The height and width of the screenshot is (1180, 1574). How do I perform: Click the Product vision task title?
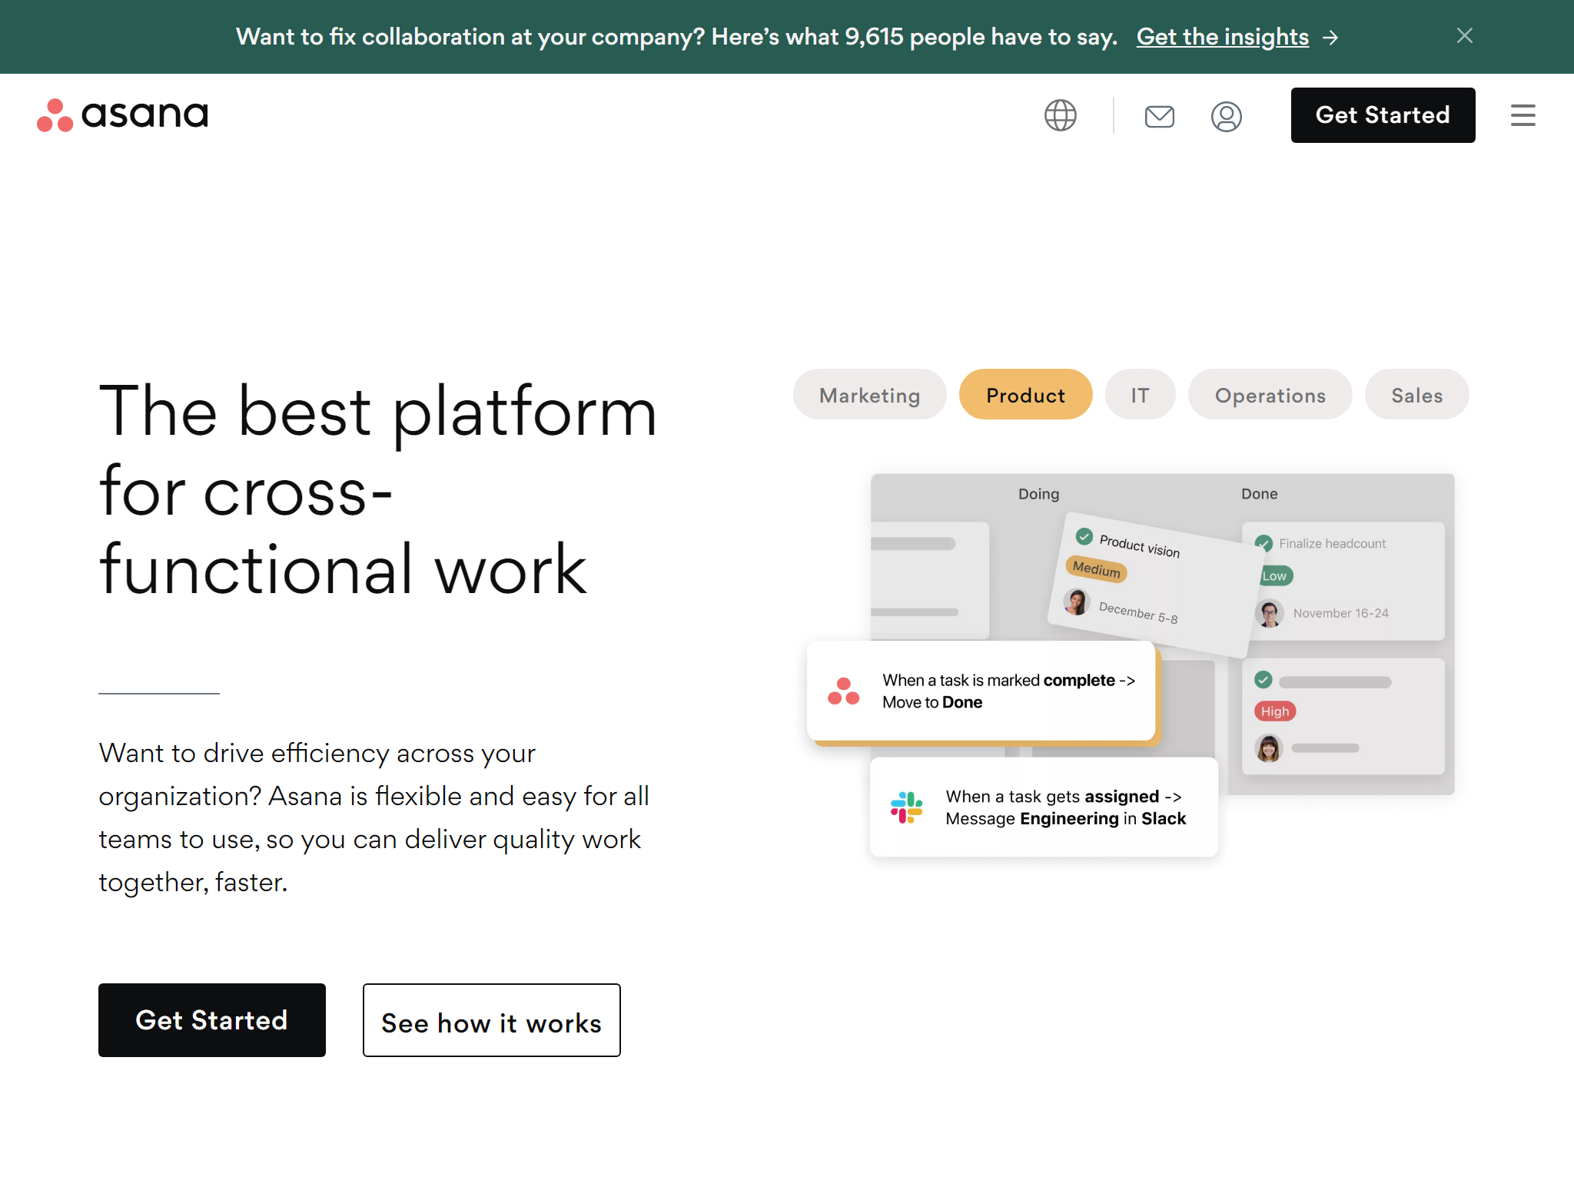pyautogui.click(x=1140, y=545)
